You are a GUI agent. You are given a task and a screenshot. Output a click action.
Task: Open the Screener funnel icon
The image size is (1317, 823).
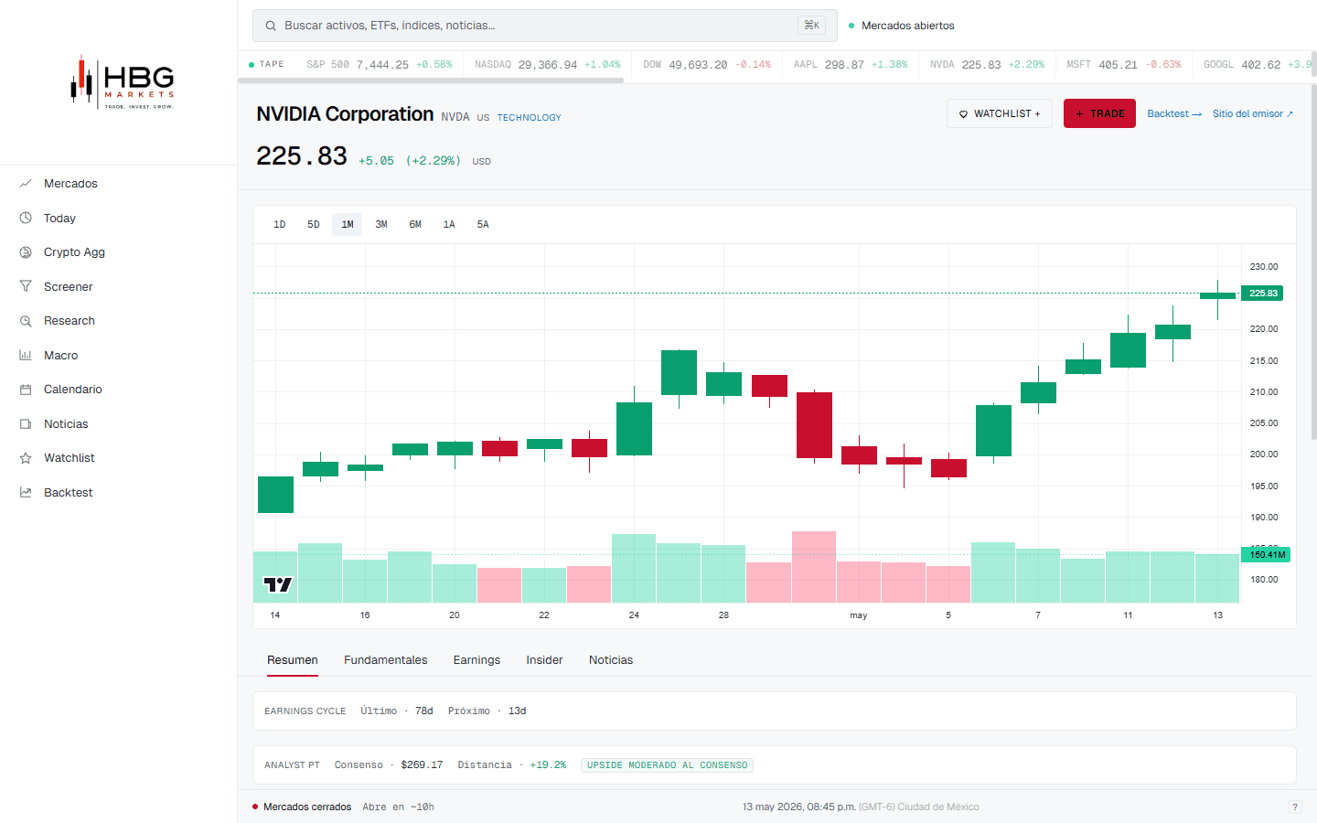(x=26, y=287)
